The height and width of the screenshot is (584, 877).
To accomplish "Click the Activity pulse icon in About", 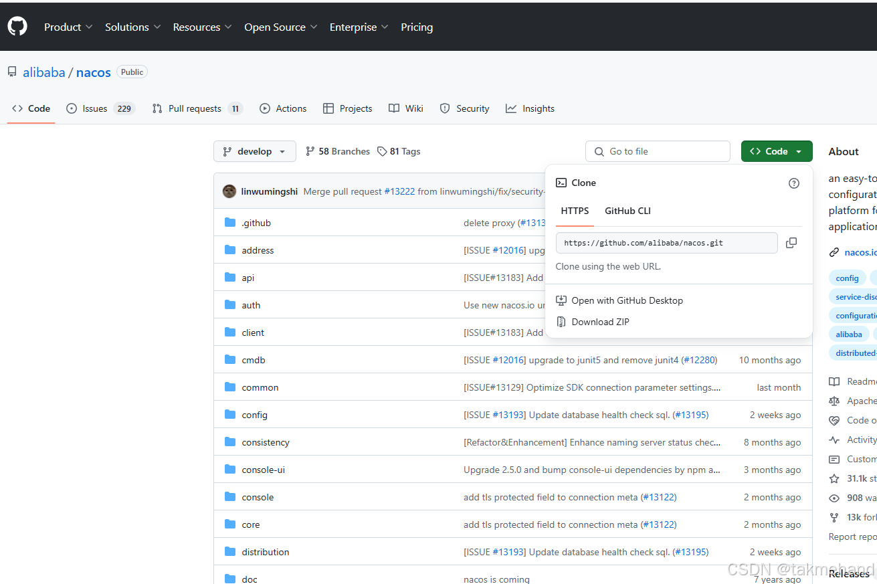I will tap(834, 440).
